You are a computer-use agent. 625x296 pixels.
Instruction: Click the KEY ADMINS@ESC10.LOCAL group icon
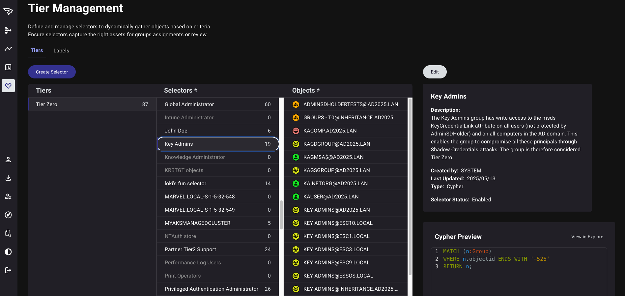pos(296,223)
